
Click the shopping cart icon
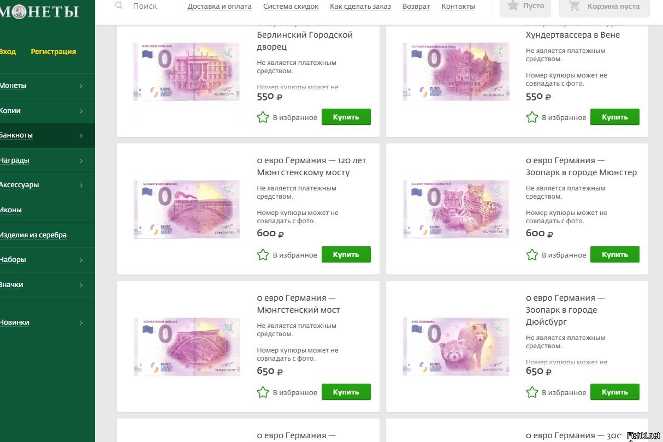pos(574,6)
